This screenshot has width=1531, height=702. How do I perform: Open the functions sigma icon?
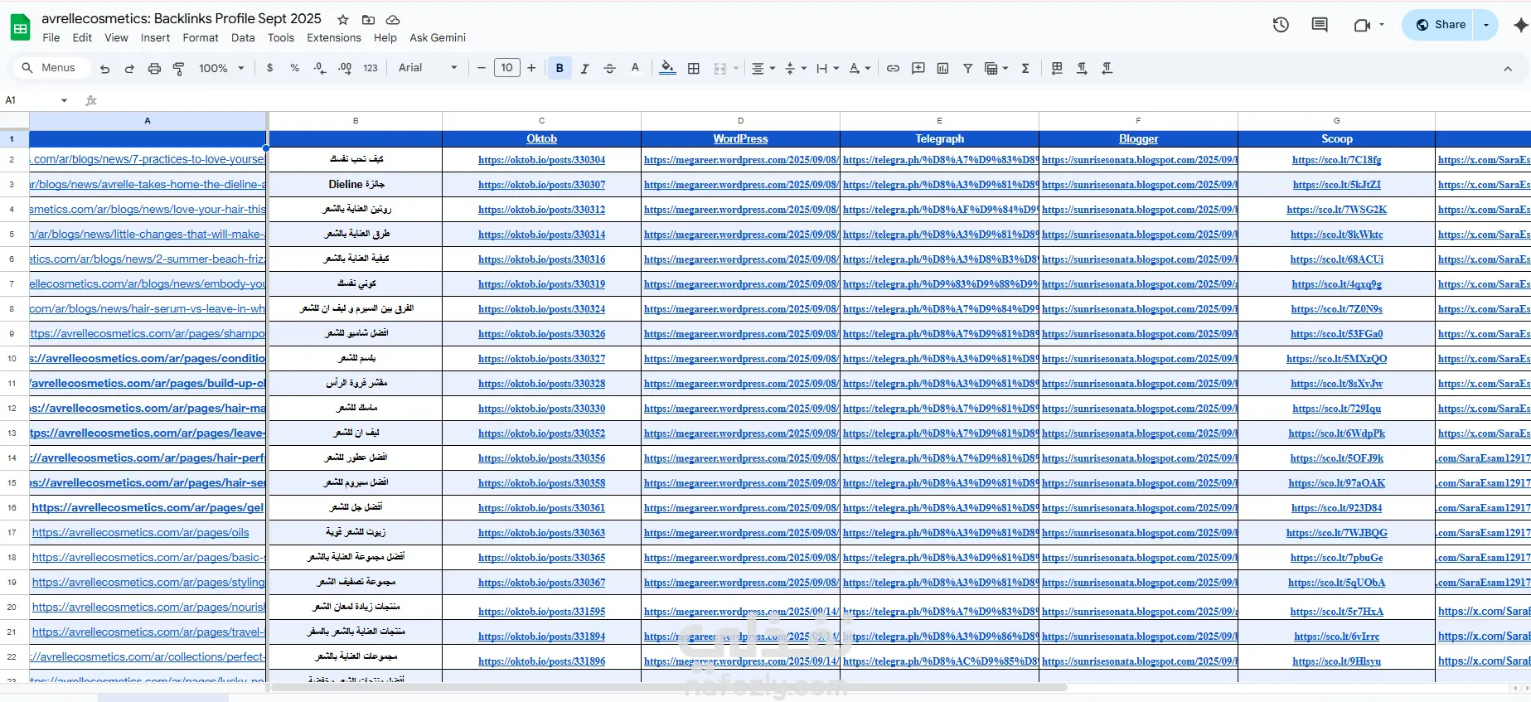click(x=1025, y=68)
